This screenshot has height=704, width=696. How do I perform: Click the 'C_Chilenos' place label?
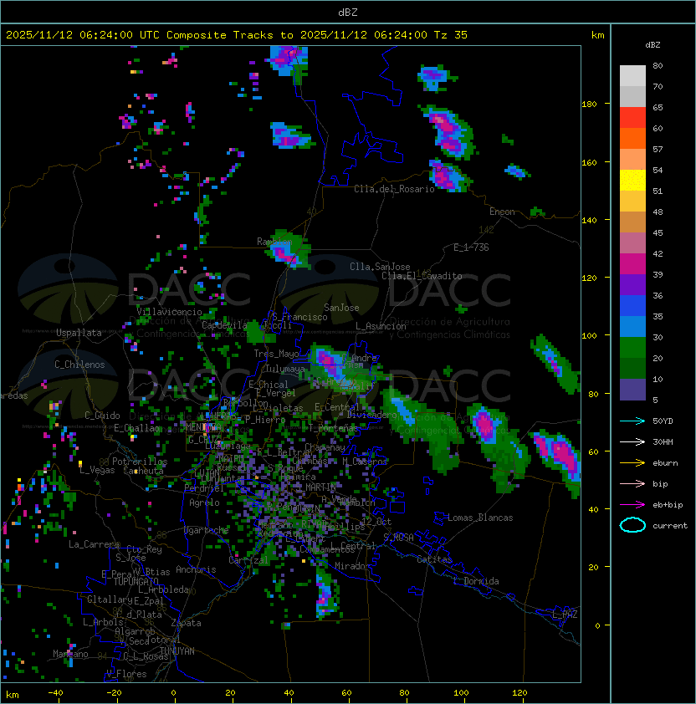79,365
